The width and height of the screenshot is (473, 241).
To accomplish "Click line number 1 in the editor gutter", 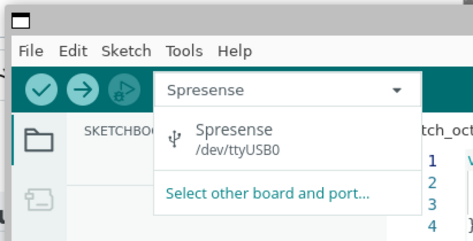I will [x=432, y=161].
